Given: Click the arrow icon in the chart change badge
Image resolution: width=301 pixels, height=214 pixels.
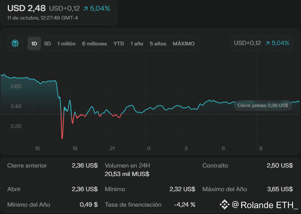Looking at the screenshot, I should 267,43.
